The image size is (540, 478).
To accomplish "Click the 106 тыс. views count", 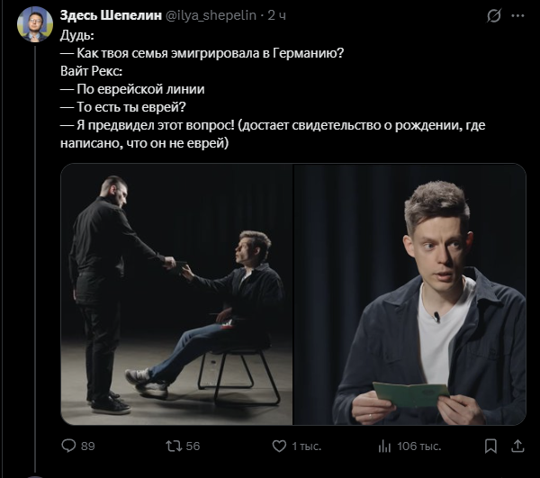I will tap(419, 446).
